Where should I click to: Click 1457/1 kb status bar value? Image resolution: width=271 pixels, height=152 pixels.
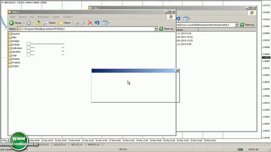click(x=253, y=149)
